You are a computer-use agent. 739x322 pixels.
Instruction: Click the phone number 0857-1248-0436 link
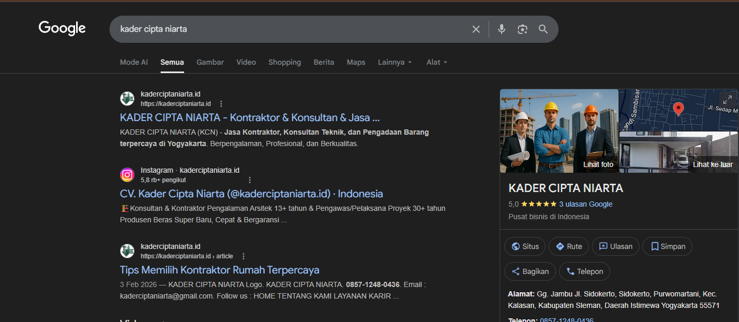coord(566,320)
